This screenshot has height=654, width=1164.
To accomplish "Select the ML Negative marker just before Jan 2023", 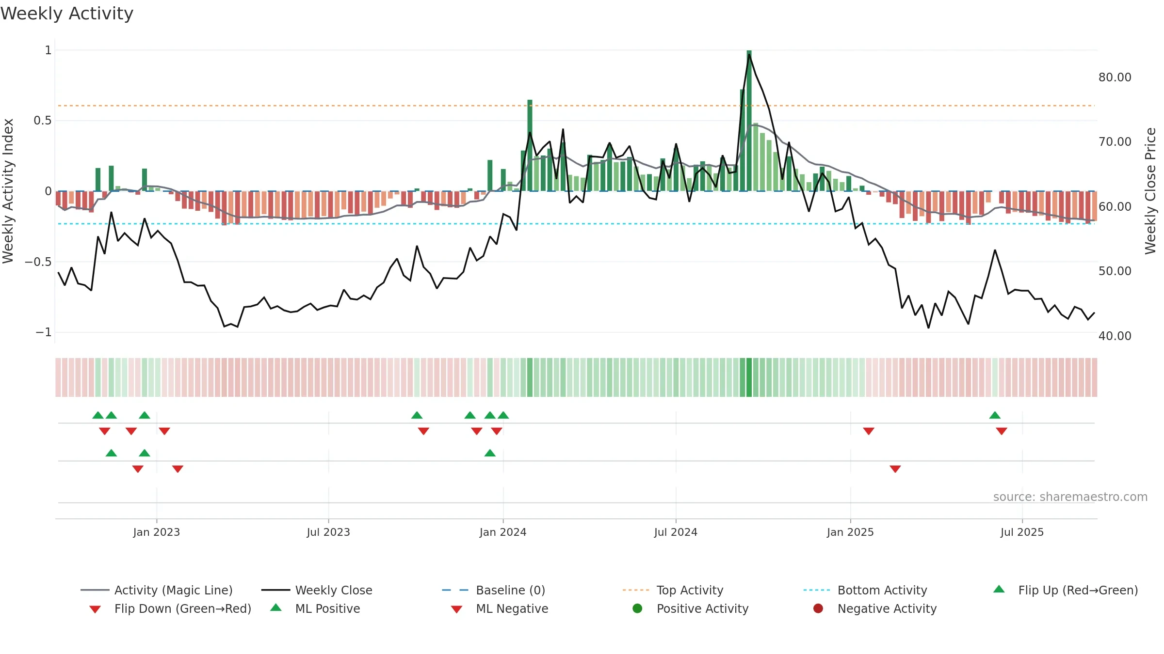I will (138, 469).
